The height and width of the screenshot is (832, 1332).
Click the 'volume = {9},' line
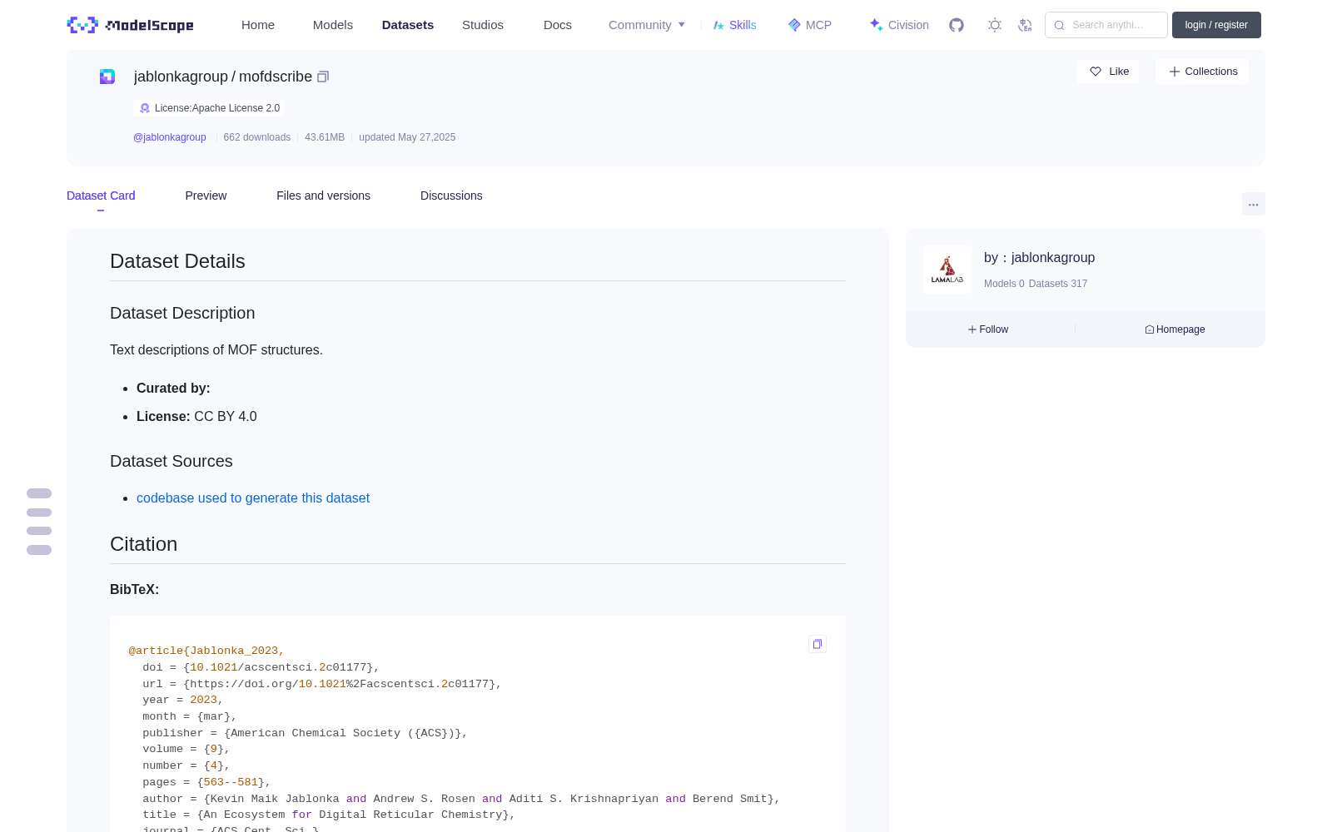pos(186,749)
